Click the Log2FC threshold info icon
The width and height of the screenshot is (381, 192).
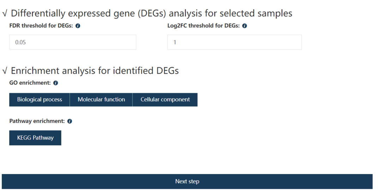pos(244,26)
